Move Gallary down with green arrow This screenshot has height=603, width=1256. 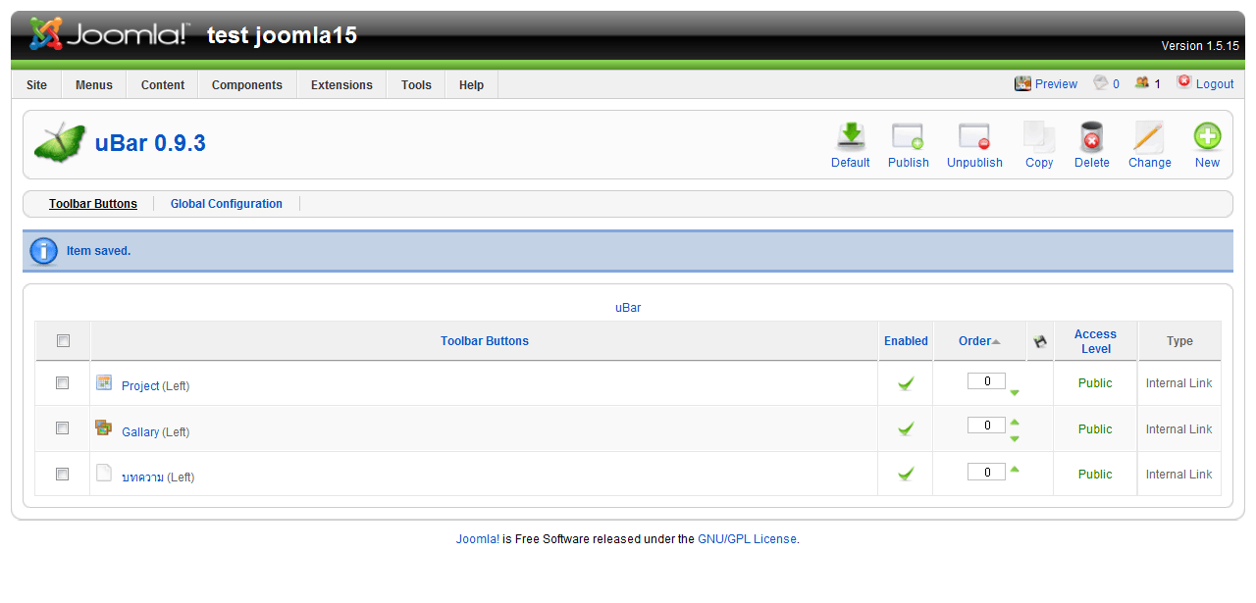point(1015,438)
